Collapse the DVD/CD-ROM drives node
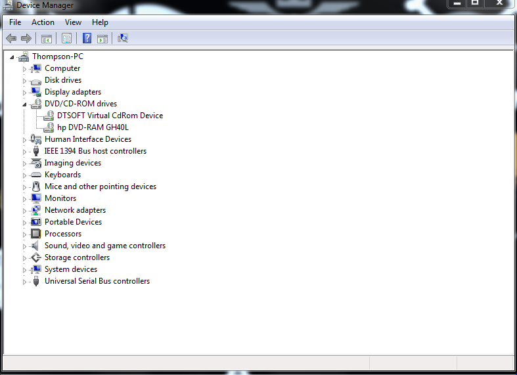 click(25, 104)
